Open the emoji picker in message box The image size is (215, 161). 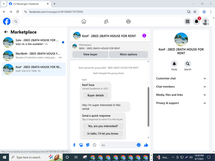(x=138, y=145)
